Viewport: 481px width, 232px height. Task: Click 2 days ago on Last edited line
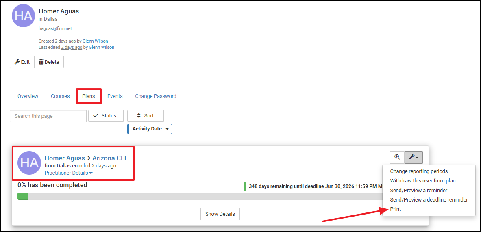click(x=72, y=47)
